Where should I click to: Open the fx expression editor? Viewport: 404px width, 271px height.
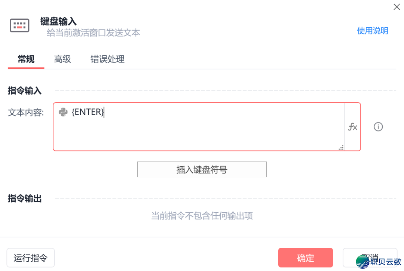click(352, 127)
